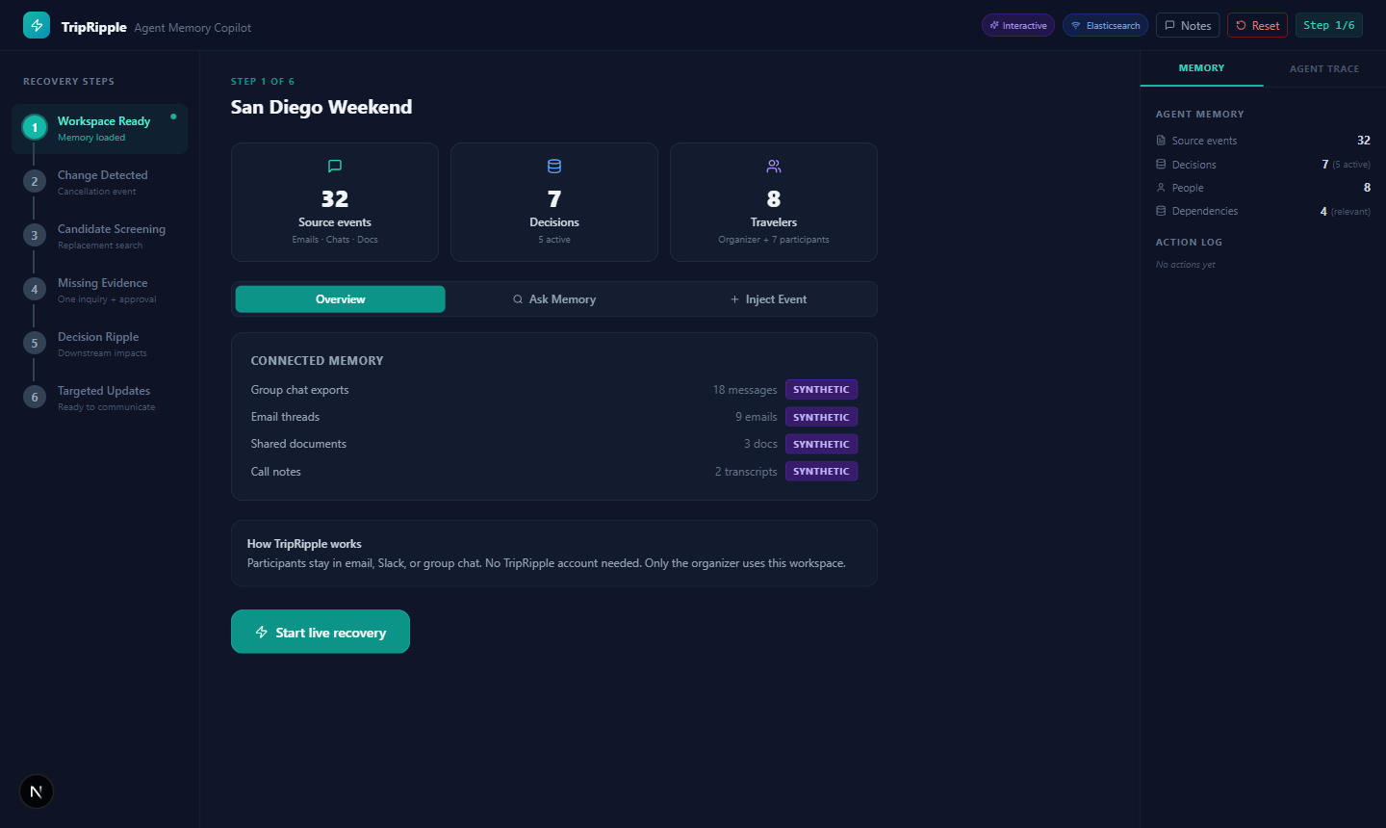Select the Overview tab

point(341,299)
